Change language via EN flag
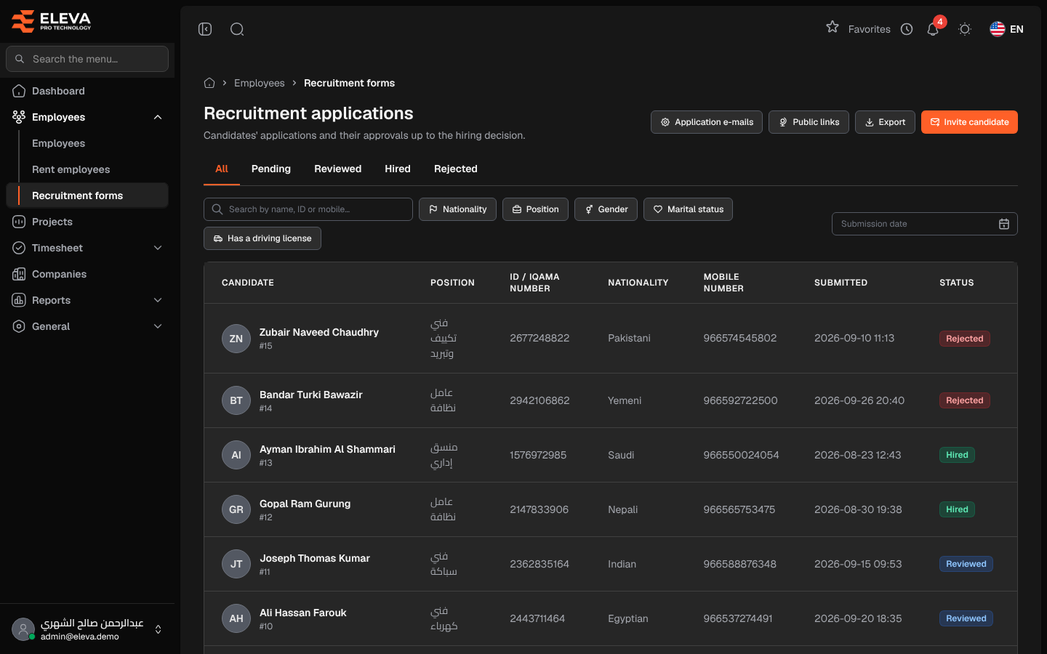This screenshot has height=654, width=1047. point(1006,29)
